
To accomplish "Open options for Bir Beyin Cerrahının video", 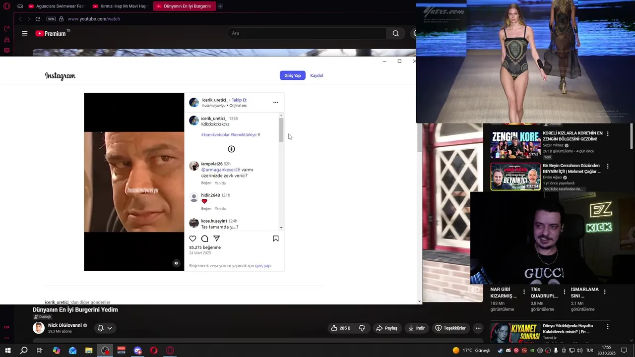I will pyautogui.click(x=608, y=166).
